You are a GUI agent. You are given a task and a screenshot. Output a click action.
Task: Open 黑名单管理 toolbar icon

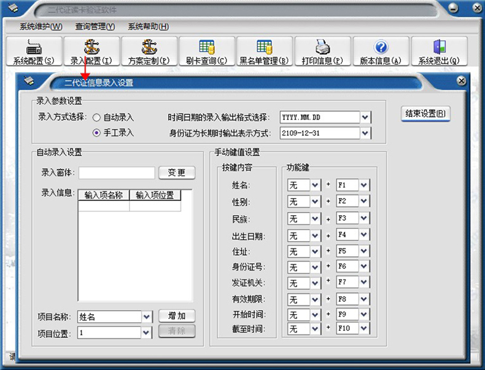pyautogui.click(x=264, y=47)
